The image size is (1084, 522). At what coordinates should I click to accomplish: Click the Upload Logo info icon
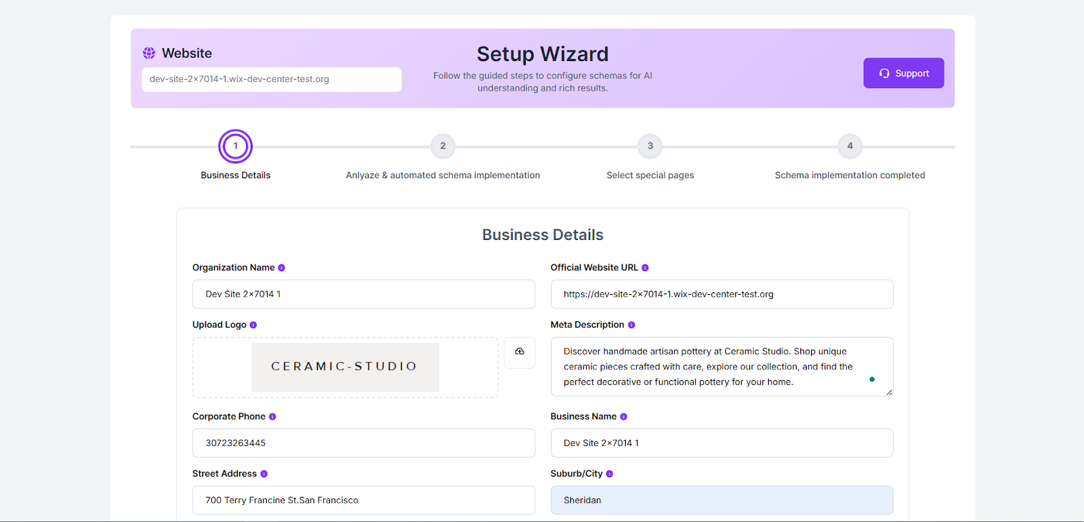tap(253, 325)
